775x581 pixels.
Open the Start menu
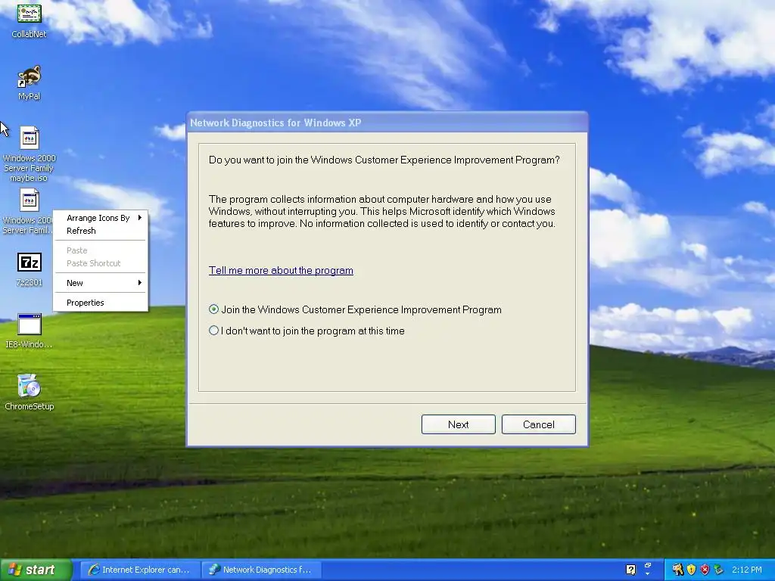click(x=36, y=570)
